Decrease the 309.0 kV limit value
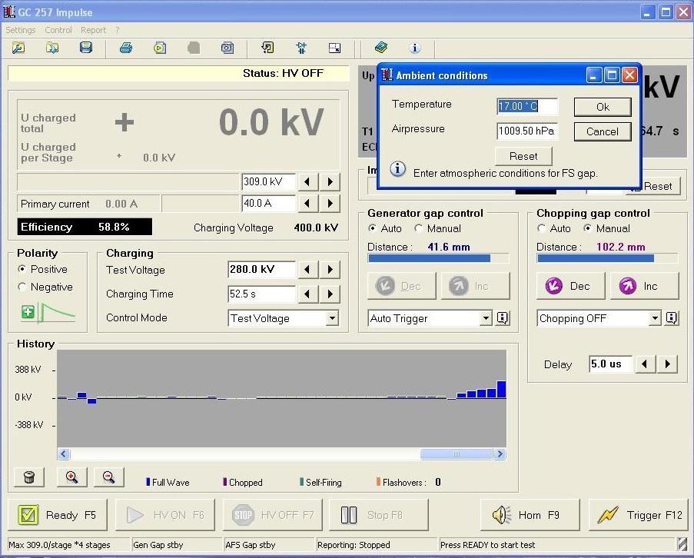 [307, 182]
